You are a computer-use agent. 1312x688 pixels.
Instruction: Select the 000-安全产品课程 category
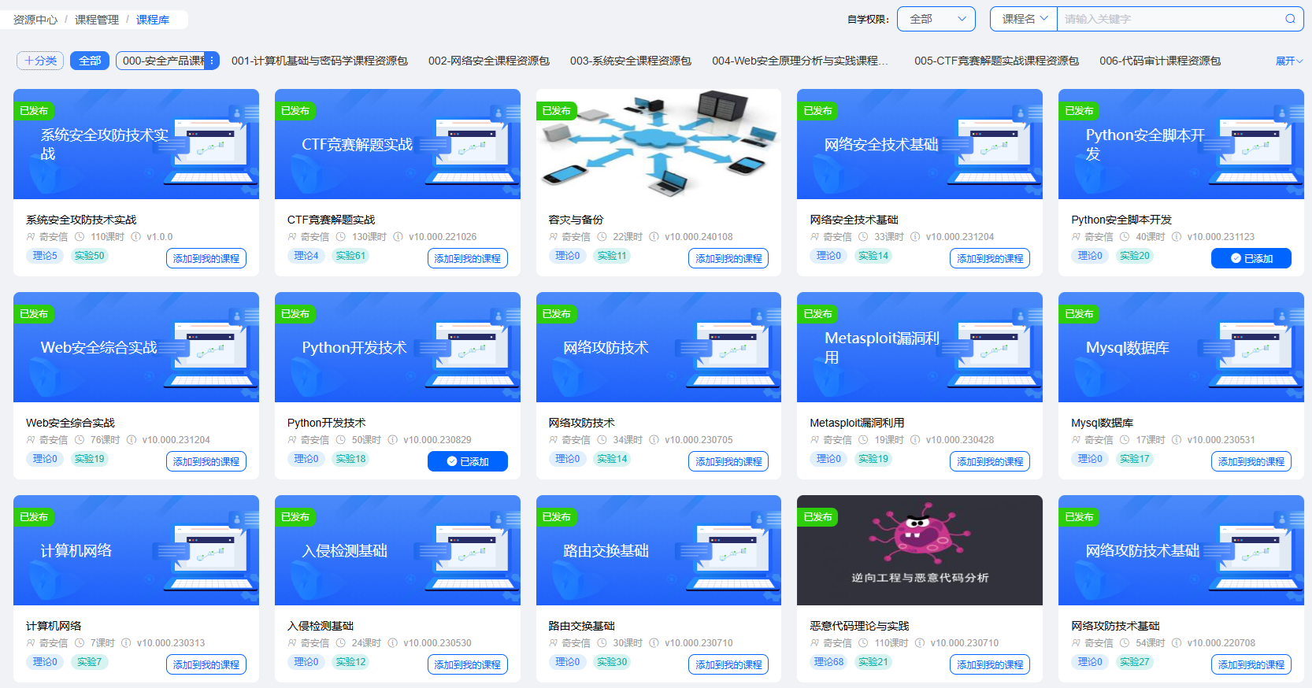pyautogui.click(x=162, y=61)
